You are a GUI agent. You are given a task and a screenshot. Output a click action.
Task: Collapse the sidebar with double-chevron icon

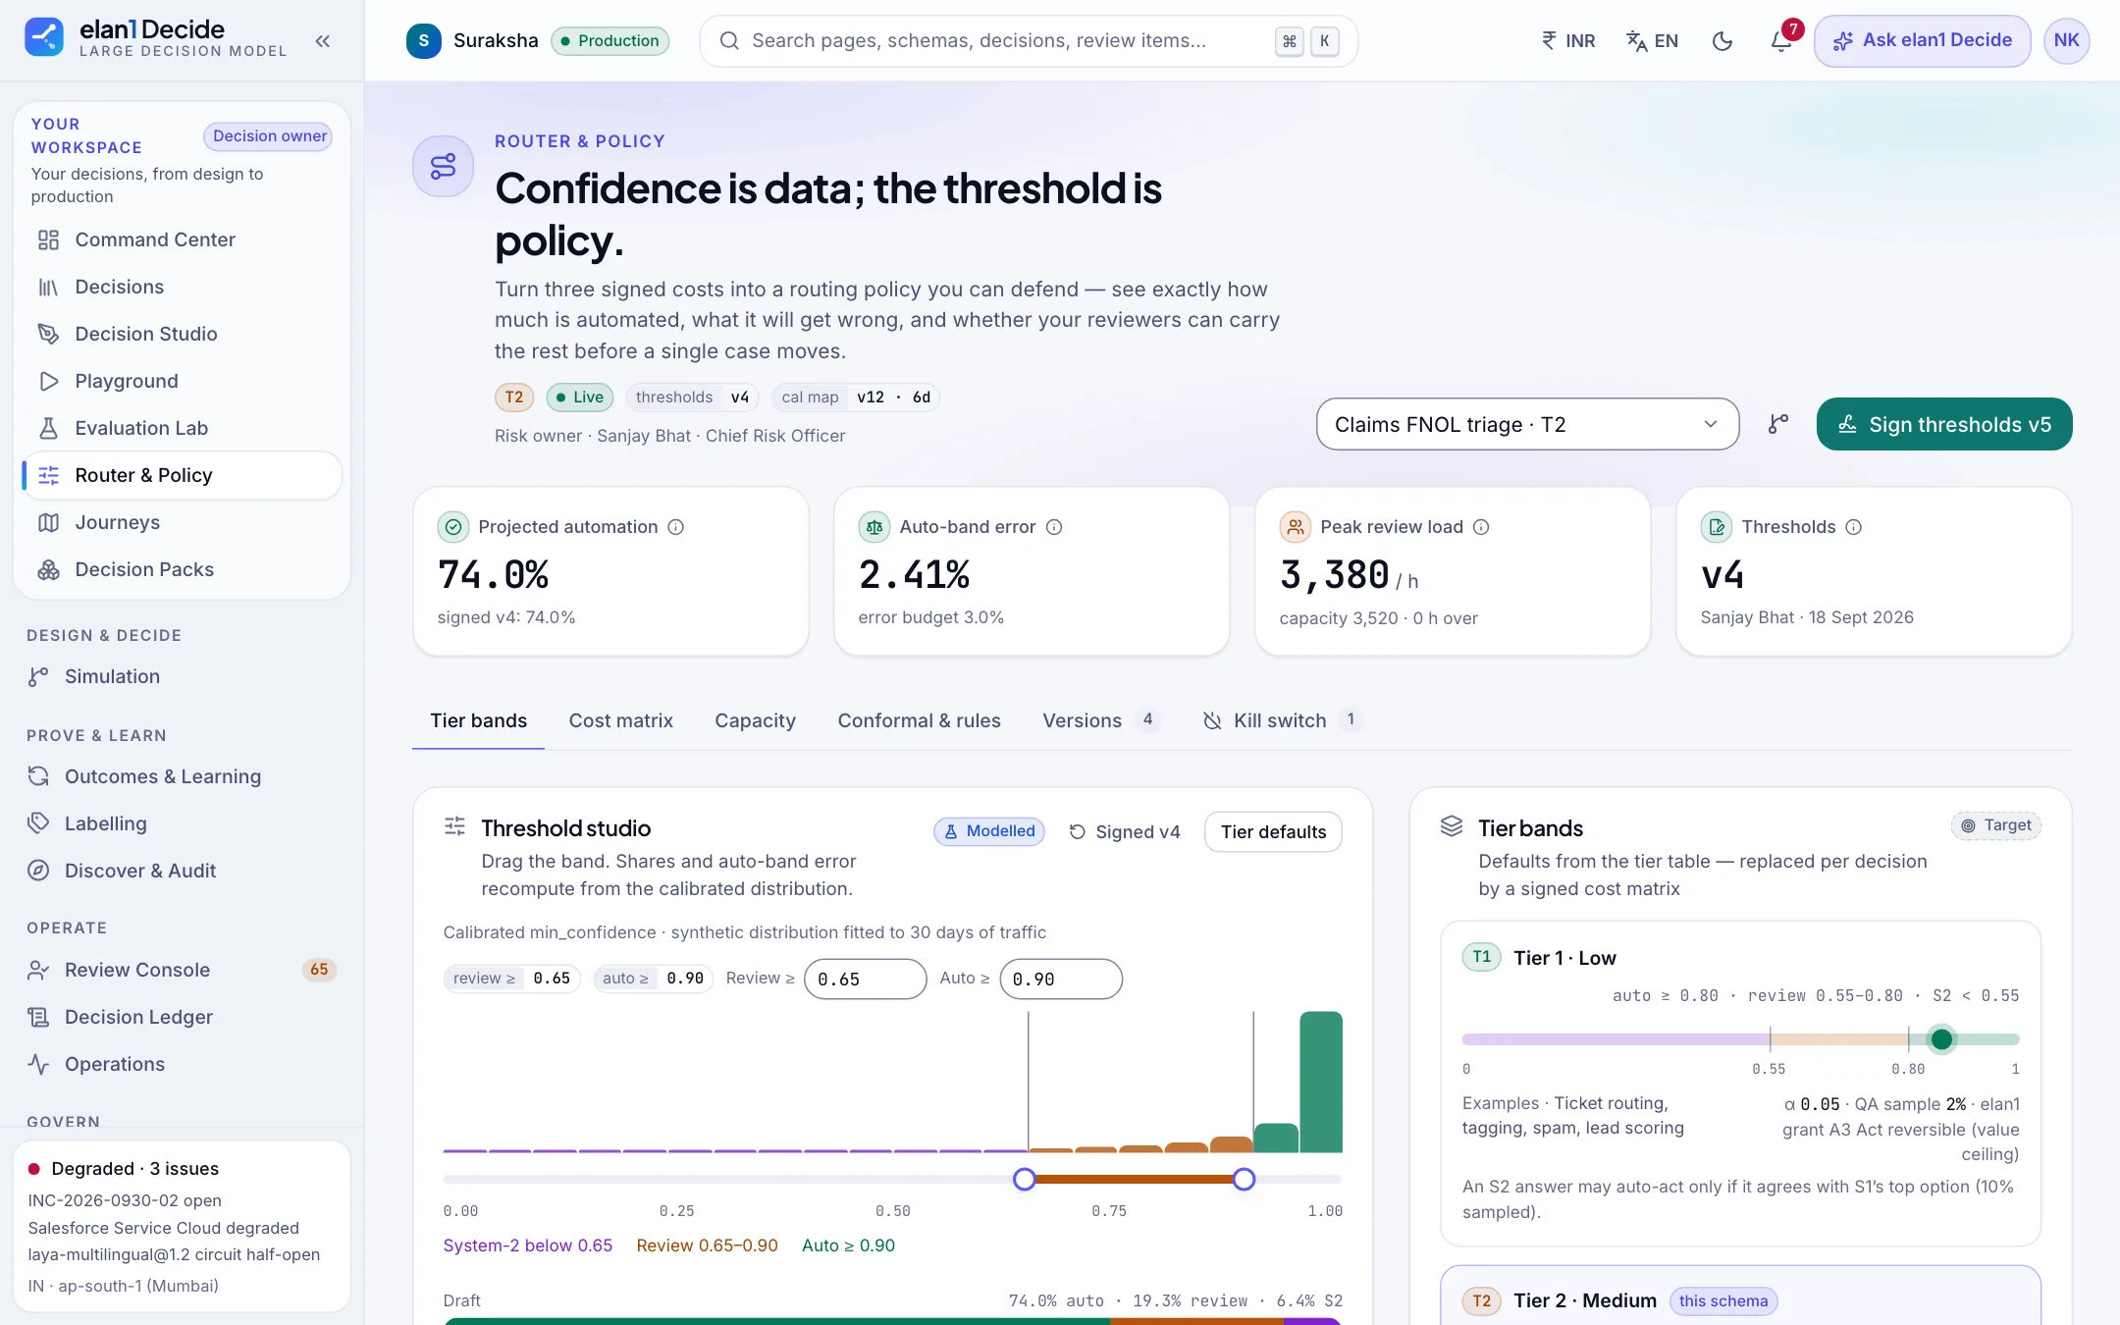coord(322,41)
